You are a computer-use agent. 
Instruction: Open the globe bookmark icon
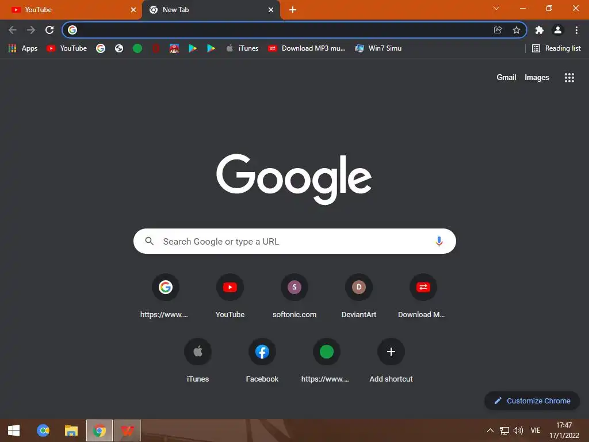(119, 48)
